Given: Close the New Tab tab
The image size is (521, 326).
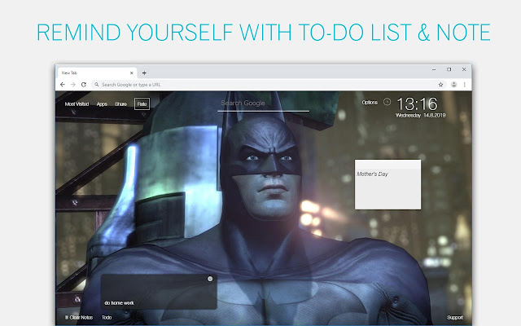Looking at the screenshot, I should coord(132,73).
